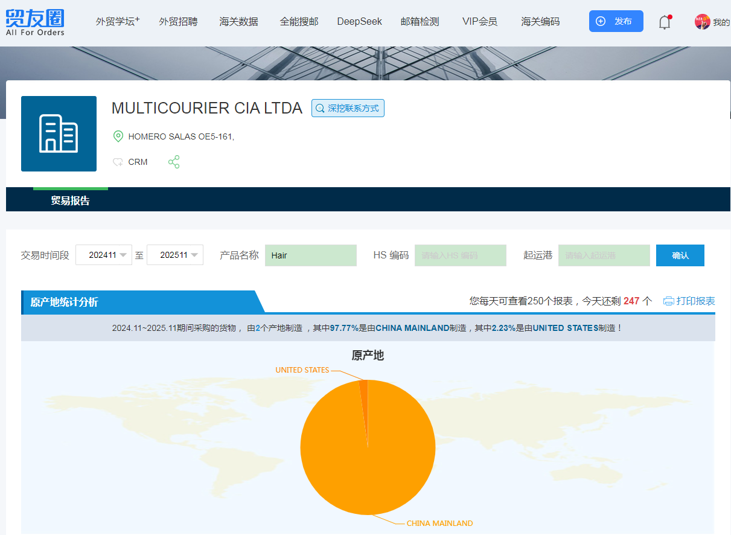The width and height of the screenshot is (731, 535).
Task: Click the 贸友圈 All For Orders logo
Action: point(35,22)
